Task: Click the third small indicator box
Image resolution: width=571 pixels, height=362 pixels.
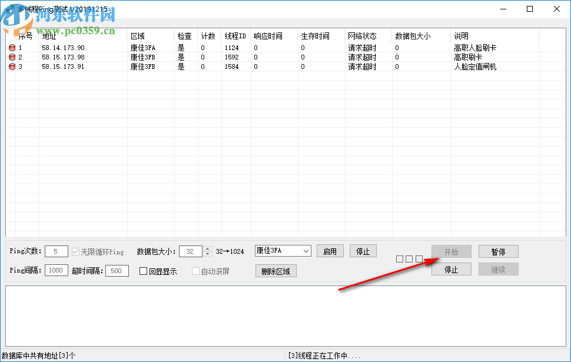Action: [419, 259]
